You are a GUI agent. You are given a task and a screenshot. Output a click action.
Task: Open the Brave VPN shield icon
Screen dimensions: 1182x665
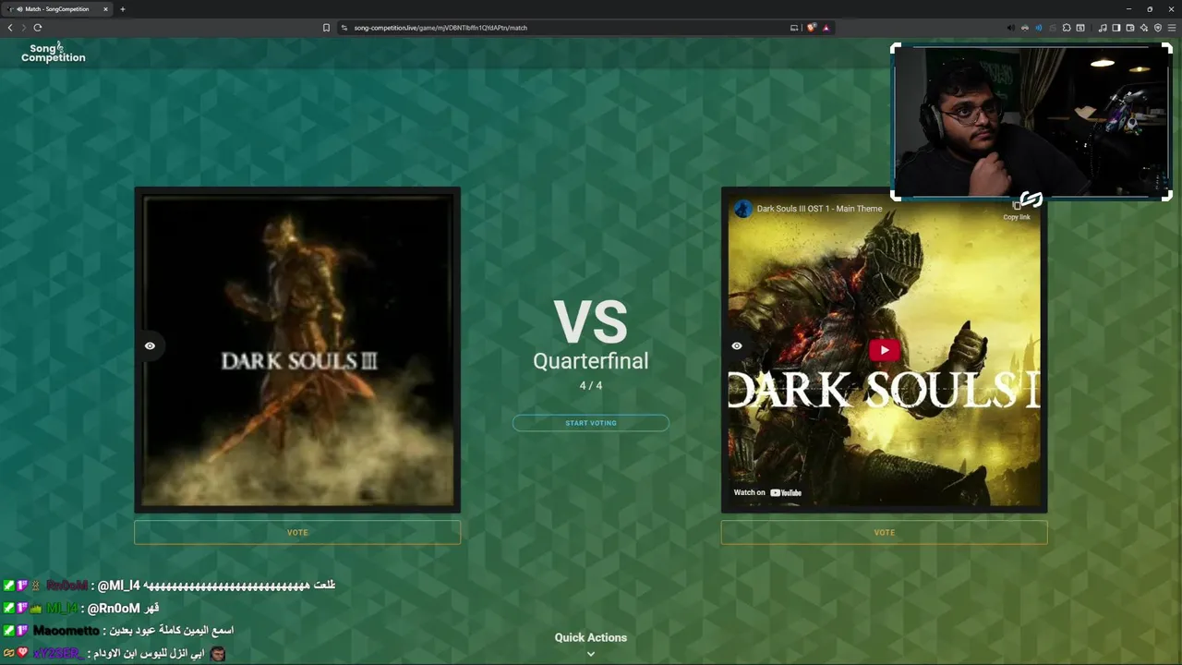point(1158,28)
